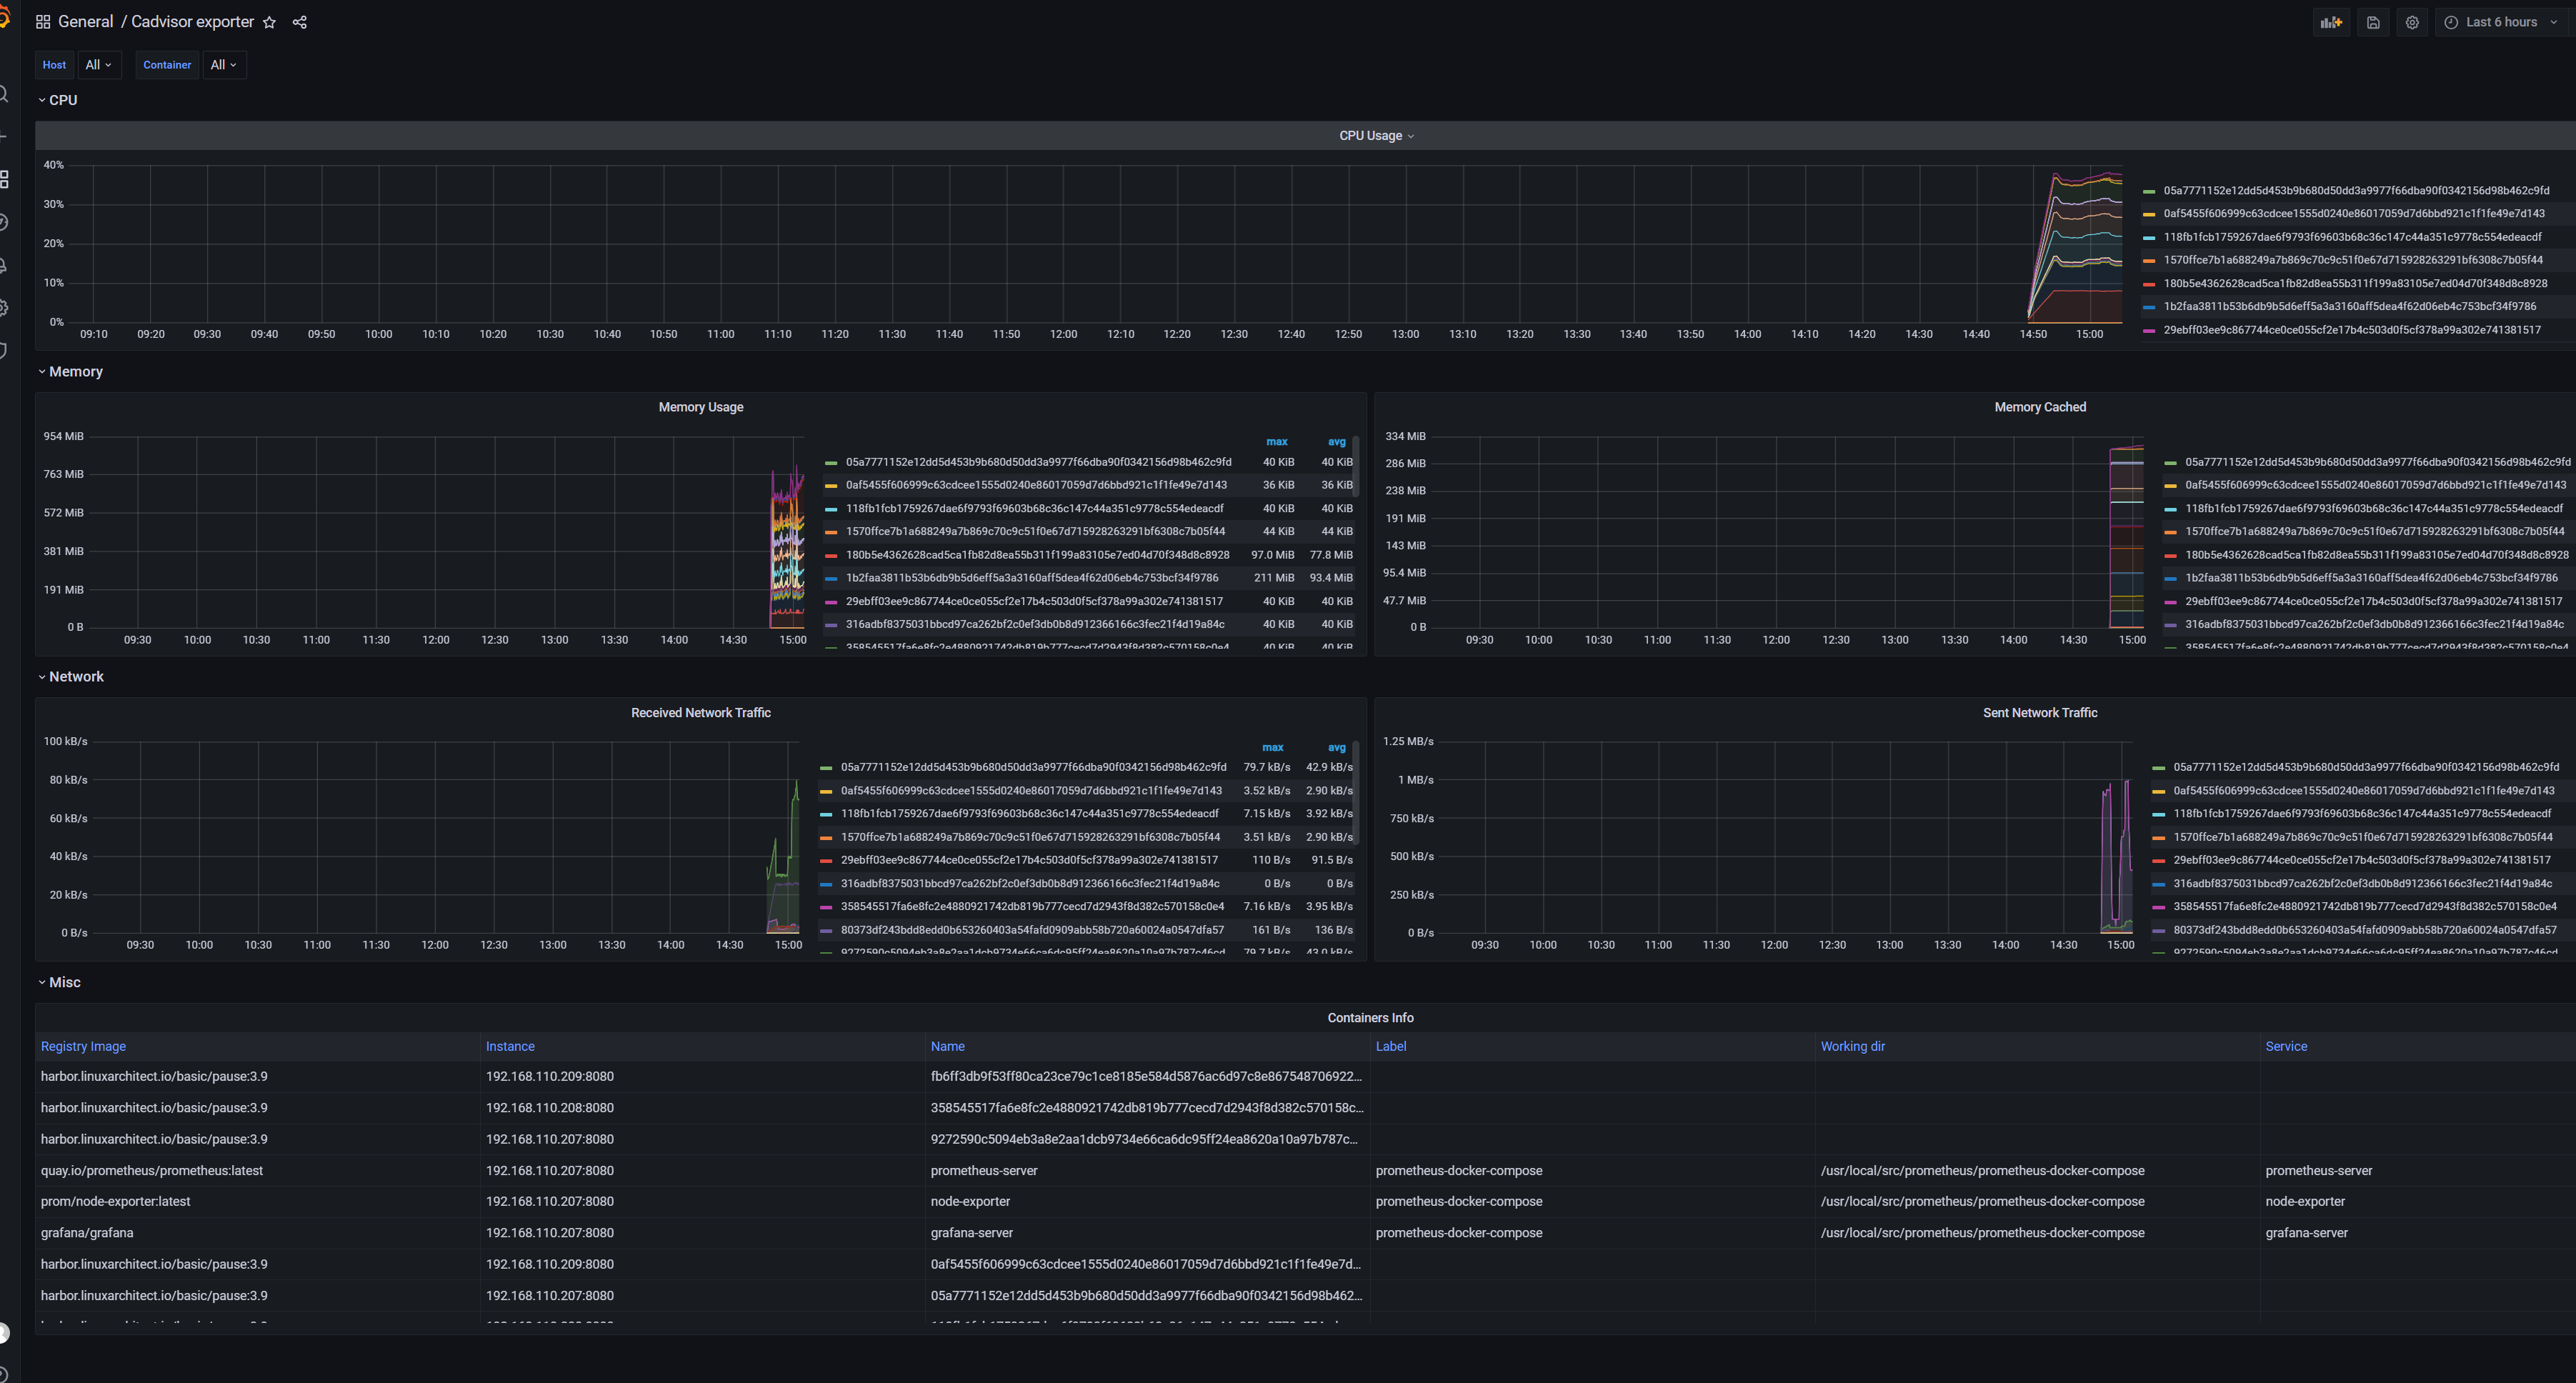Sort table by Service column
The height and width of the screenshot is (1383, 2576).
2286,1046
